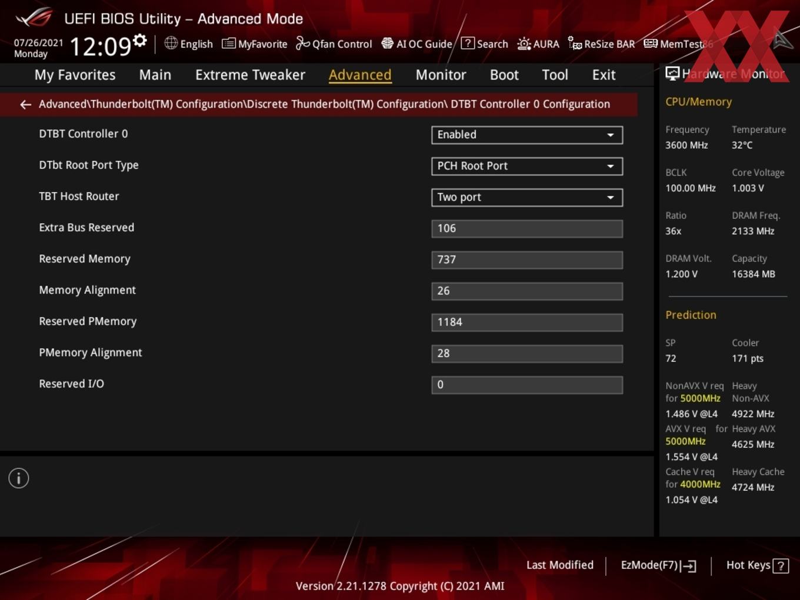Open ReSize BAR settings
This screenshot has height=600, width=800.
click(601, 44)
